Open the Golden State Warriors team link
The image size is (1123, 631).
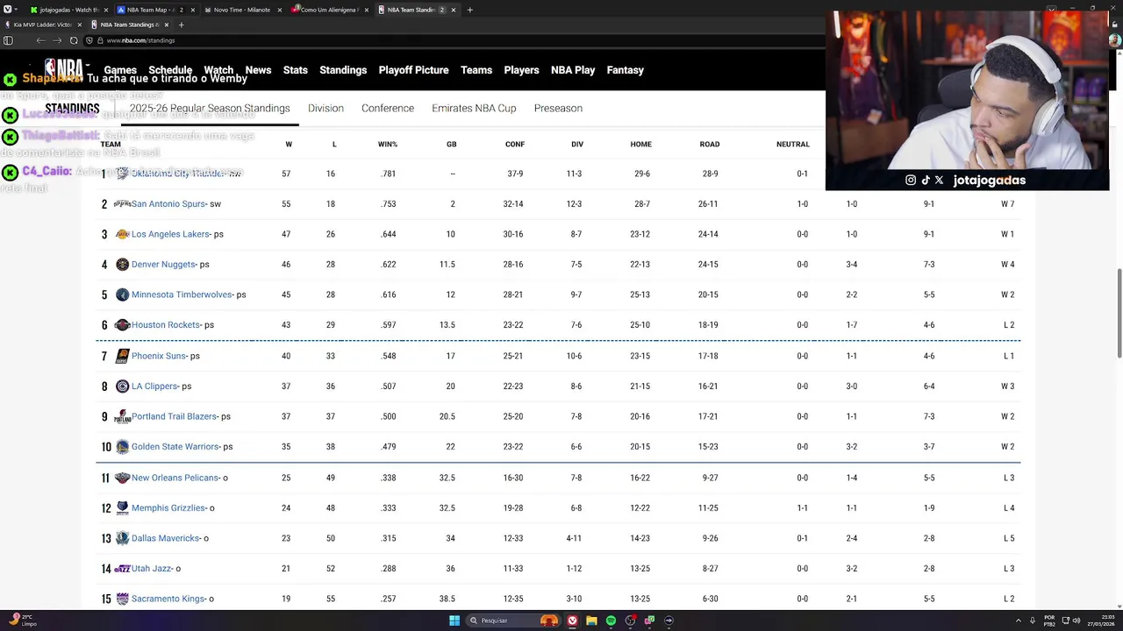pyautogui.click(x=175, y=447)
